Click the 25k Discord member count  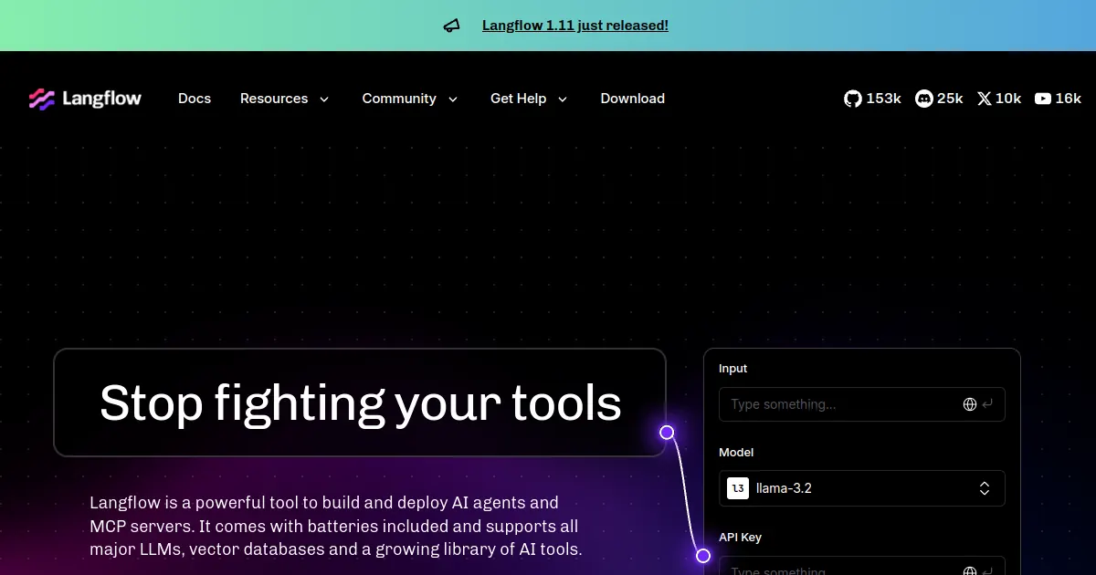(x=950, y=99)
